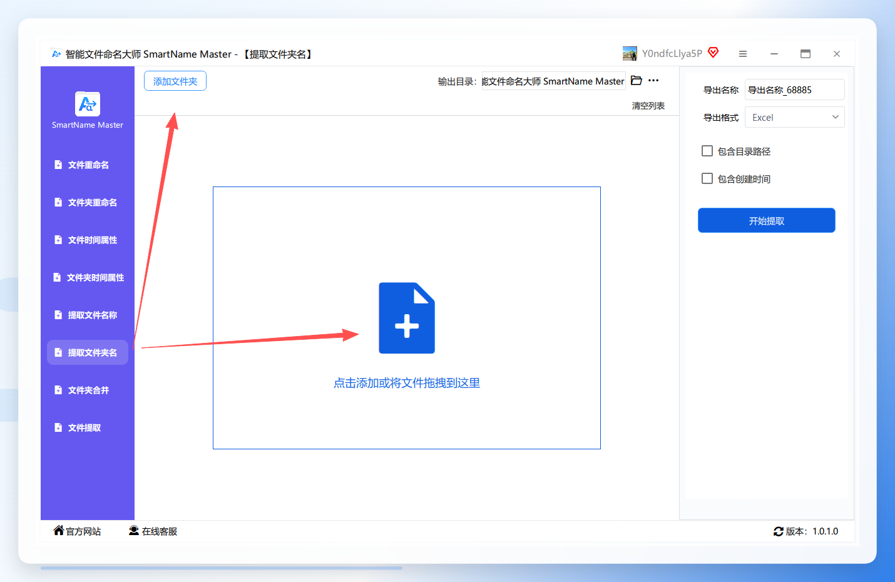Minimize the SmartName Master window
This screenshot has width=895, height=582.
(x=774, y=54)
